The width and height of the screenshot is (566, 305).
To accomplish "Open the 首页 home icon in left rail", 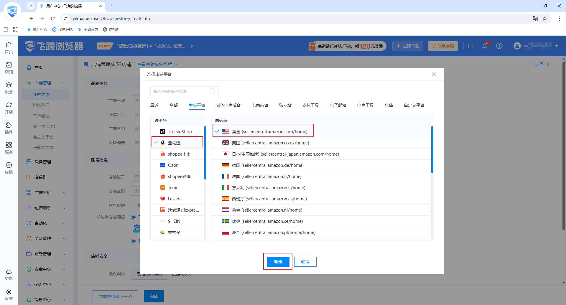I will click(x=9, y=48).
